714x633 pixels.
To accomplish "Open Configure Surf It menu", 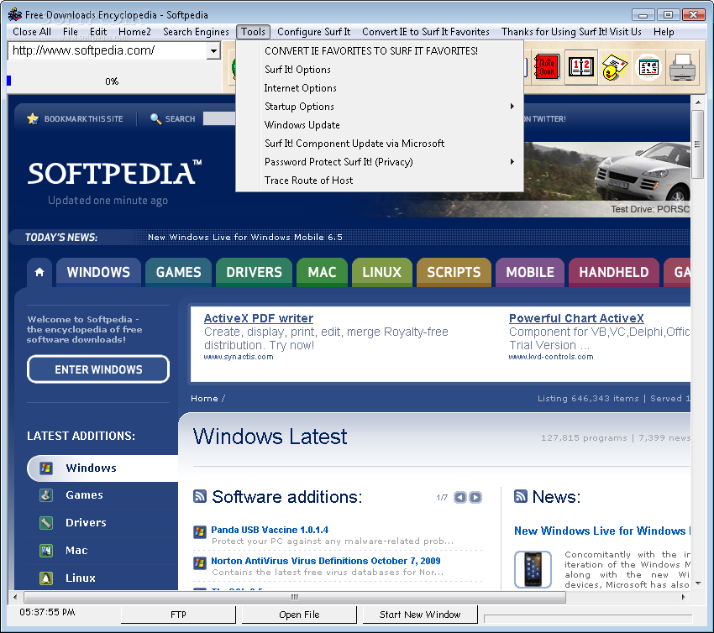I will 314,32.
